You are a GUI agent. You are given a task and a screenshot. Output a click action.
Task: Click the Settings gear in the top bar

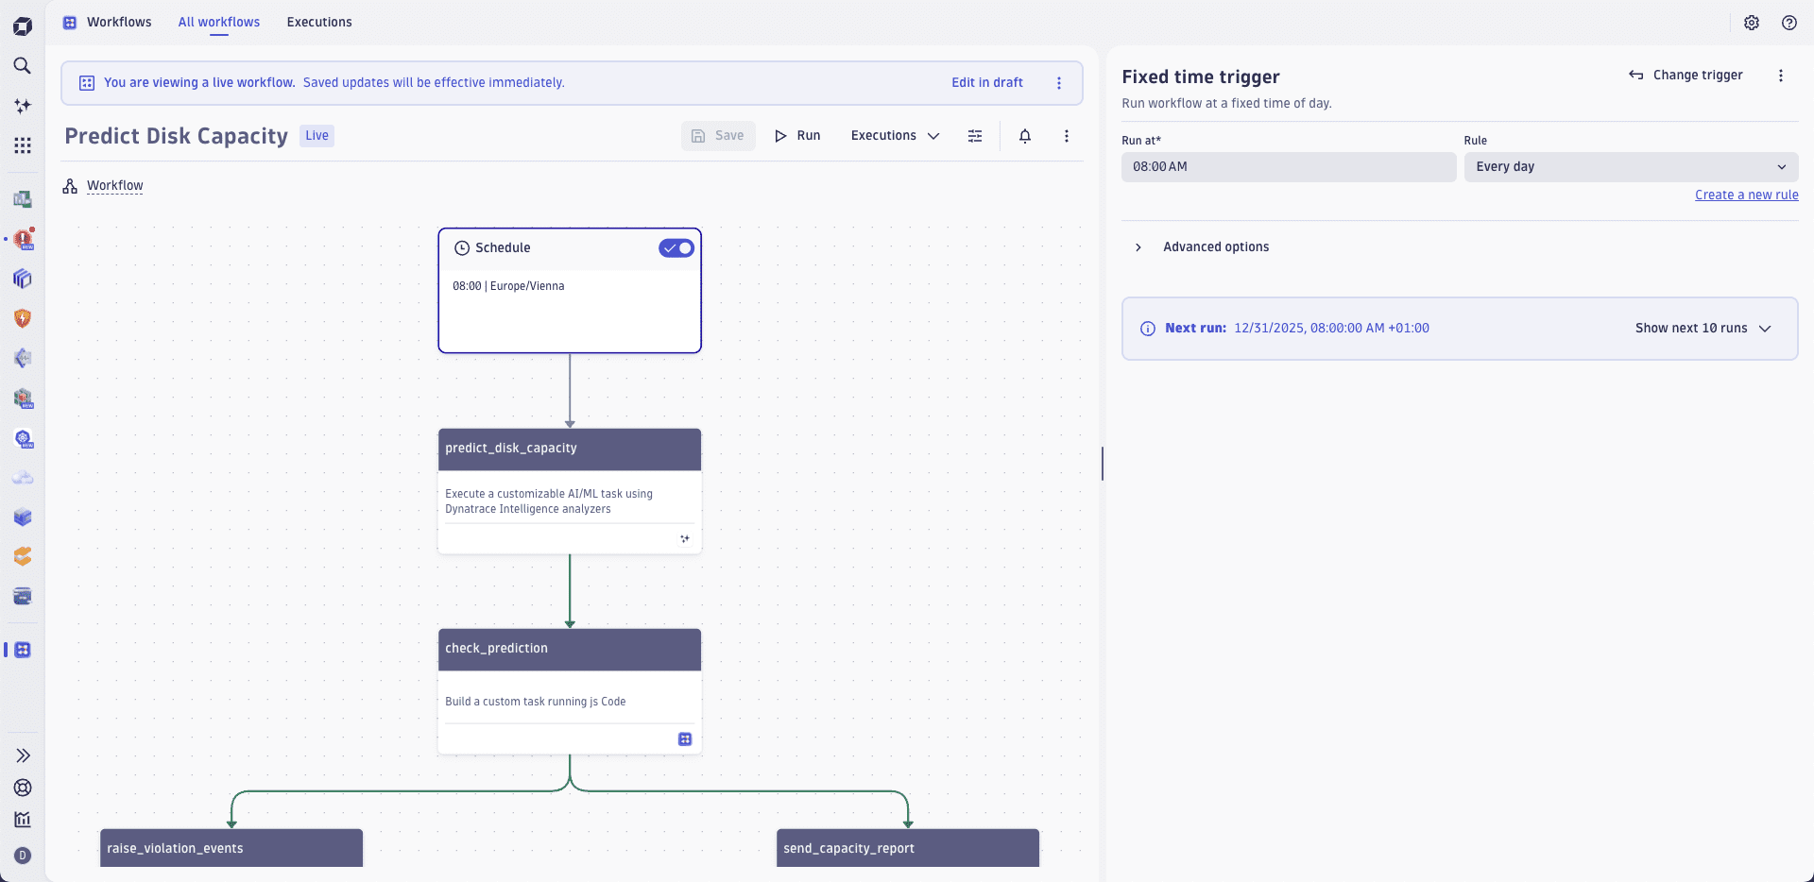(x=1753, y=23)
